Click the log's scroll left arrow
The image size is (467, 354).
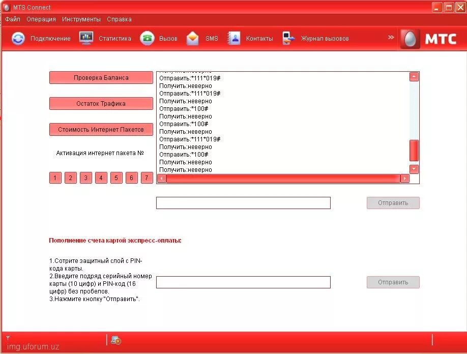[162, 179]
